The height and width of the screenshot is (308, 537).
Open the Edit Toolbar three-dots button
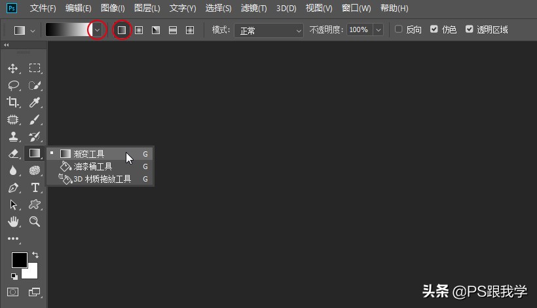(13, 239)
